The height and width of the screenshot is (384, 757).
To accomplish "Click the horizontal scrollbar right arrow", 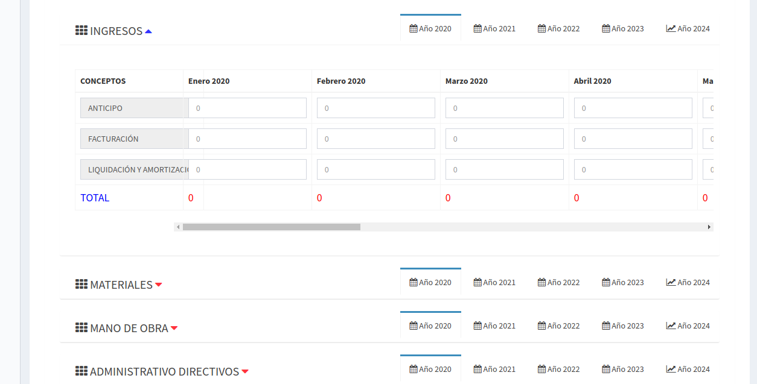I will [709, 227].
